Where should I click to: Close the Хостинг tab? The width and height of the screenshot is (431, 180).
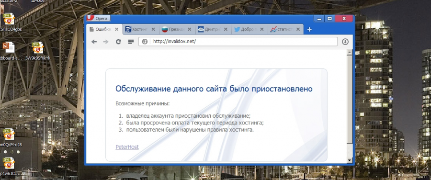click(x=153, y=29)
